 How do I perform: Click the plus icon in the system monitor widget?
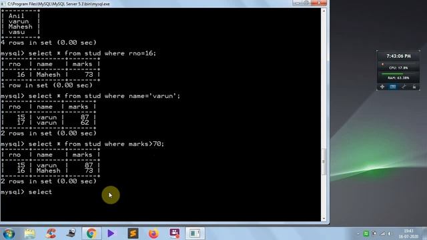382,87
